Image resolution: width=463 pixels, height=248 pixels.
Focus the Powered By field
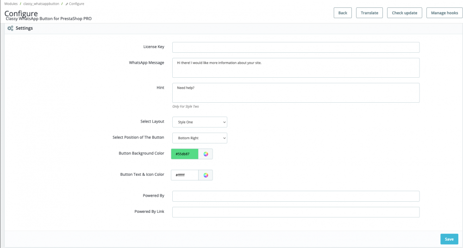coord(295,196)
